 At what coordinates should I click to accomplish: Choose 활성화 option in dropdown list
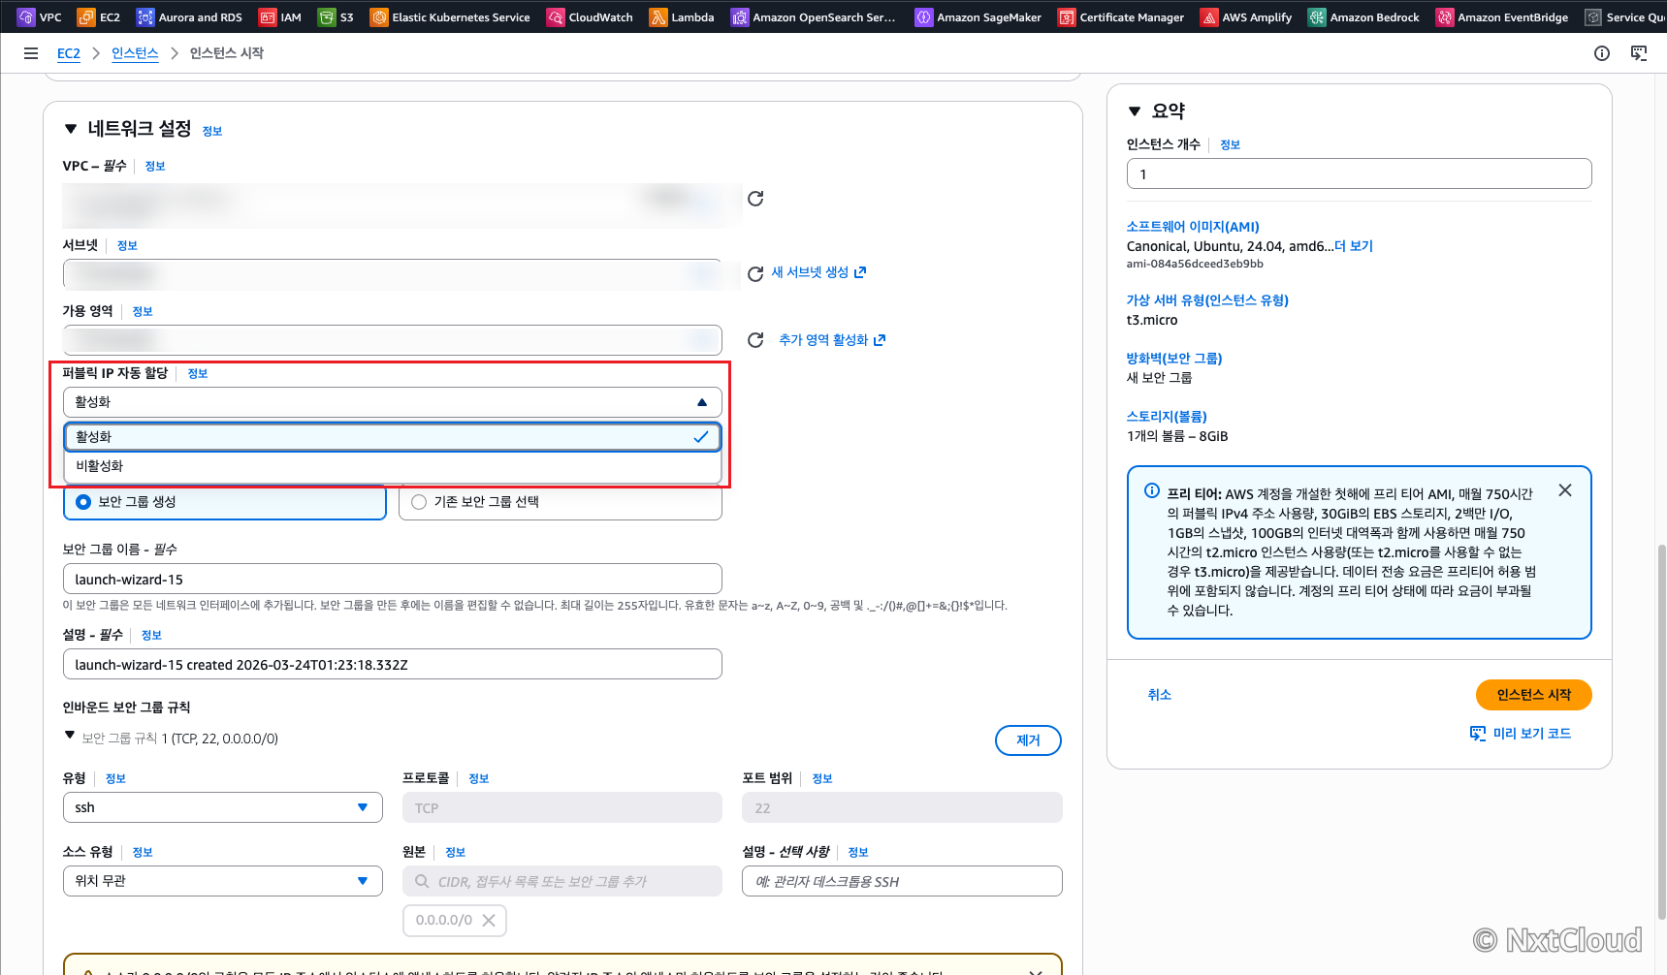point(393,437)
